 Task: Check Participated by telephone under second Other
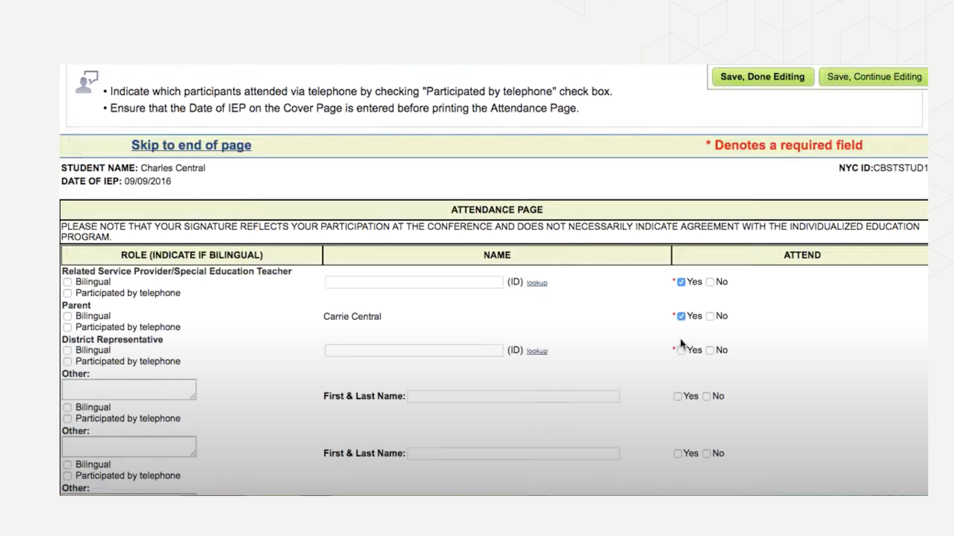68,476
